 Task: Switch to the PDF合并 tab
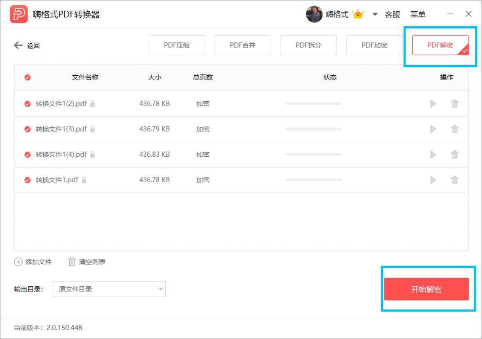tap(243, 45)
